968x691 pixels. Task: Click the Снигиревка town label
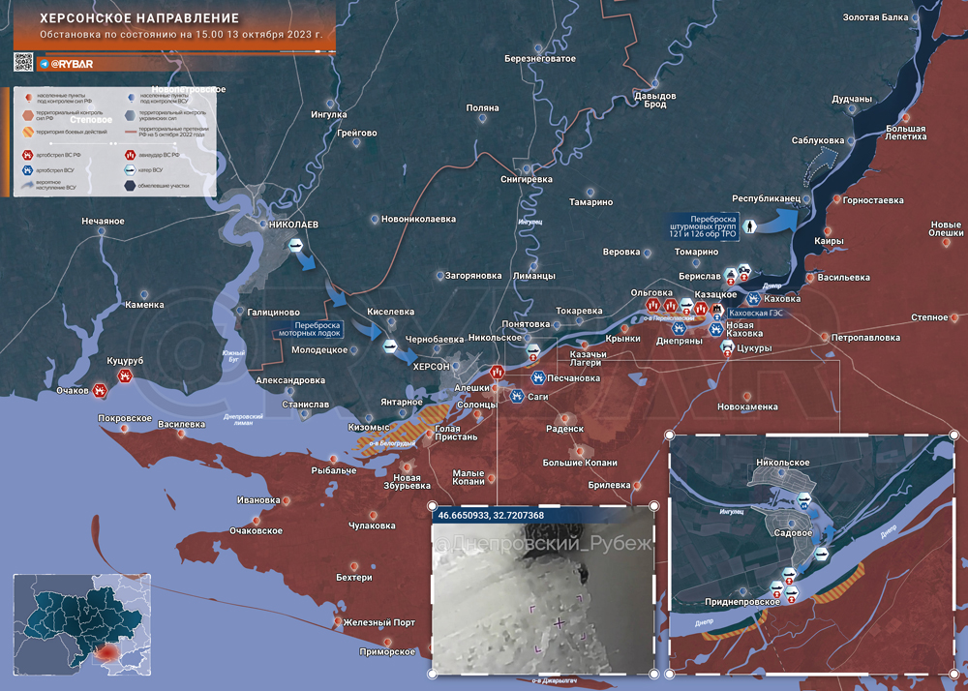[x=527, y=180]
